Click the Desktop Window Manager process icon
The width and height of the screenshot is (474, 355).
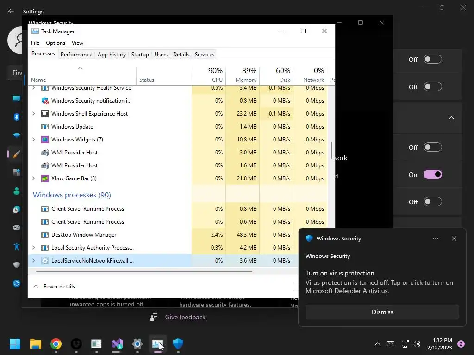coord(45,234)
